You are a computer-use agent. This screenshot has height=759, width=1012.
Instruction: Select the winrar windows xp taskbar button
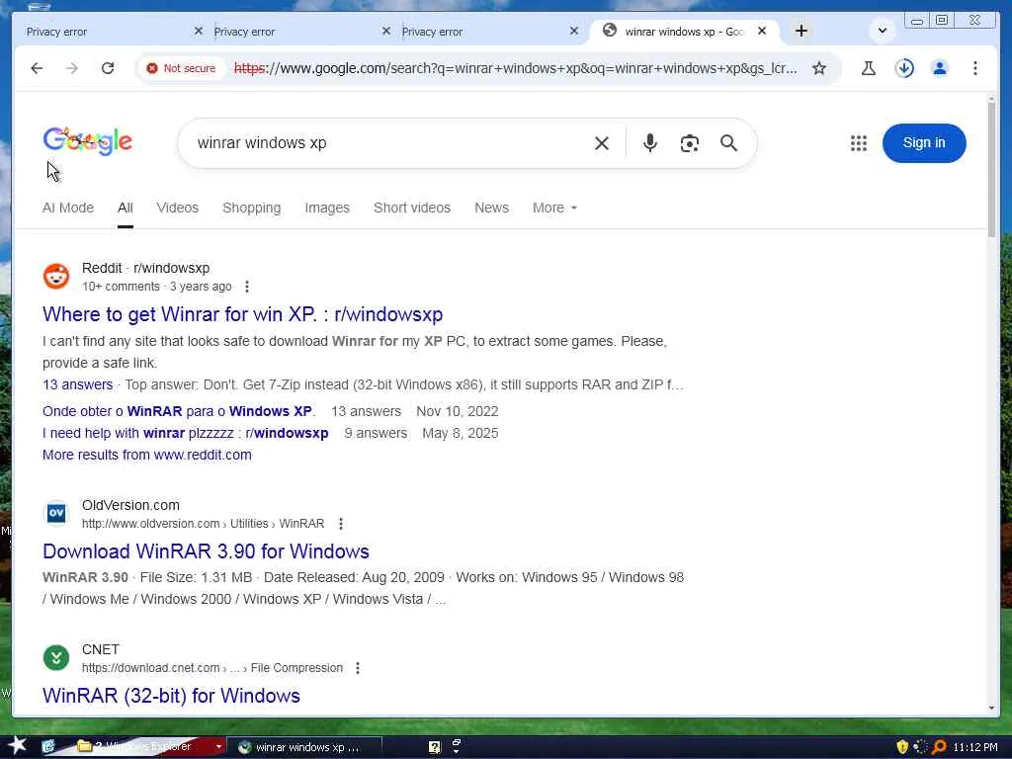pos(306,747)
